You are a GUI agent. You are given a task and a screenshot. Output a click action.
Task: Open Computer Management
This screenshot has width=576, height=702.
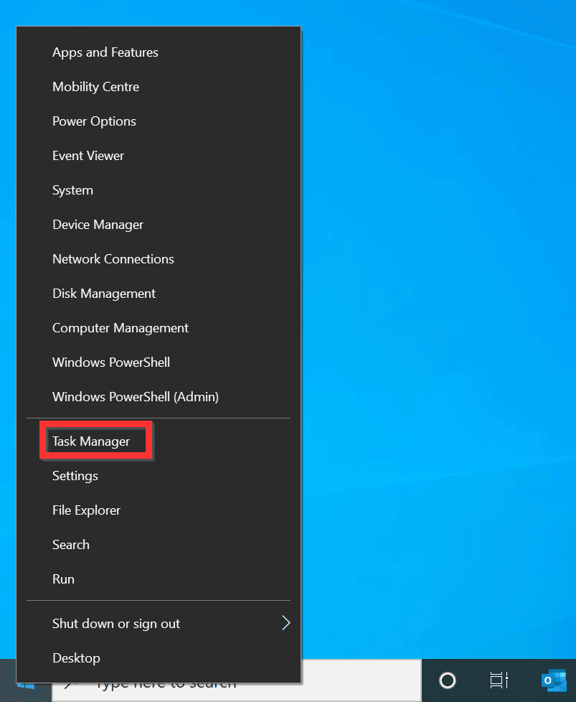[x=120, y=328]
